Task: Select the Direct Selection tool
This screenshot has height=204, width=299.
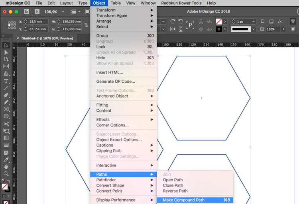Action: [x=6, y=52]
